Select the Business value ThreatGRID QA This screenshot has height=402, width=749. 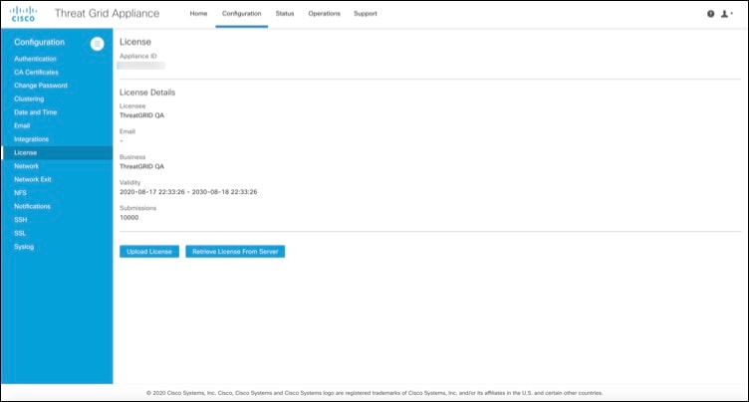(141, 166)
